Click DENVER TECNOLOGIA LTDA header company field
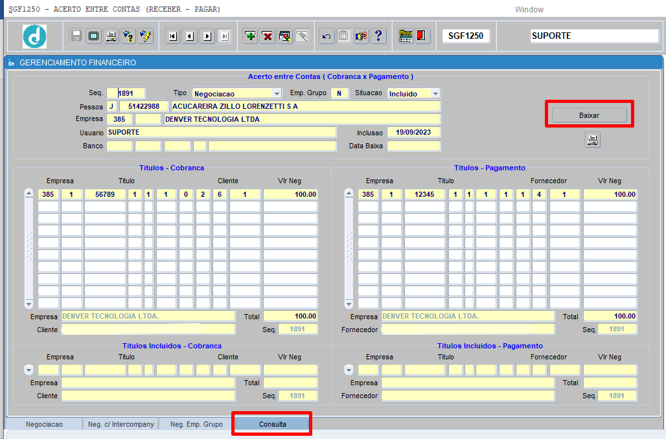The height and width of the screenshot is (439, 666). (303, 119)
